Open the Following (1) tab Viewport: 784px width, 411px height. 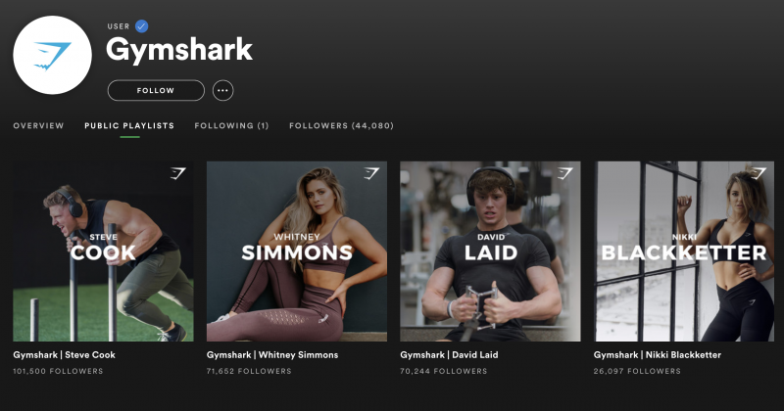pyautogui.click(x=231, y=126)
